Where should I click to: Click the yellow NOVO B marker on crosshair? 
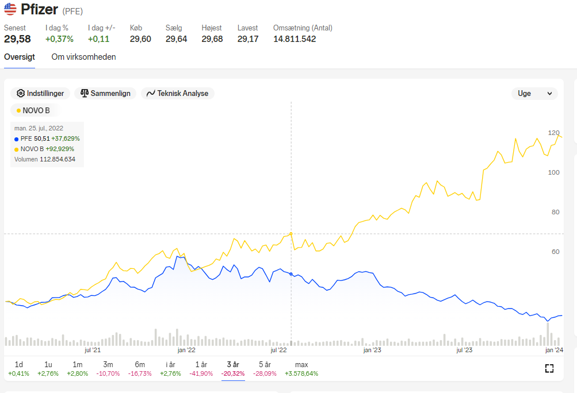coord(291,234)
